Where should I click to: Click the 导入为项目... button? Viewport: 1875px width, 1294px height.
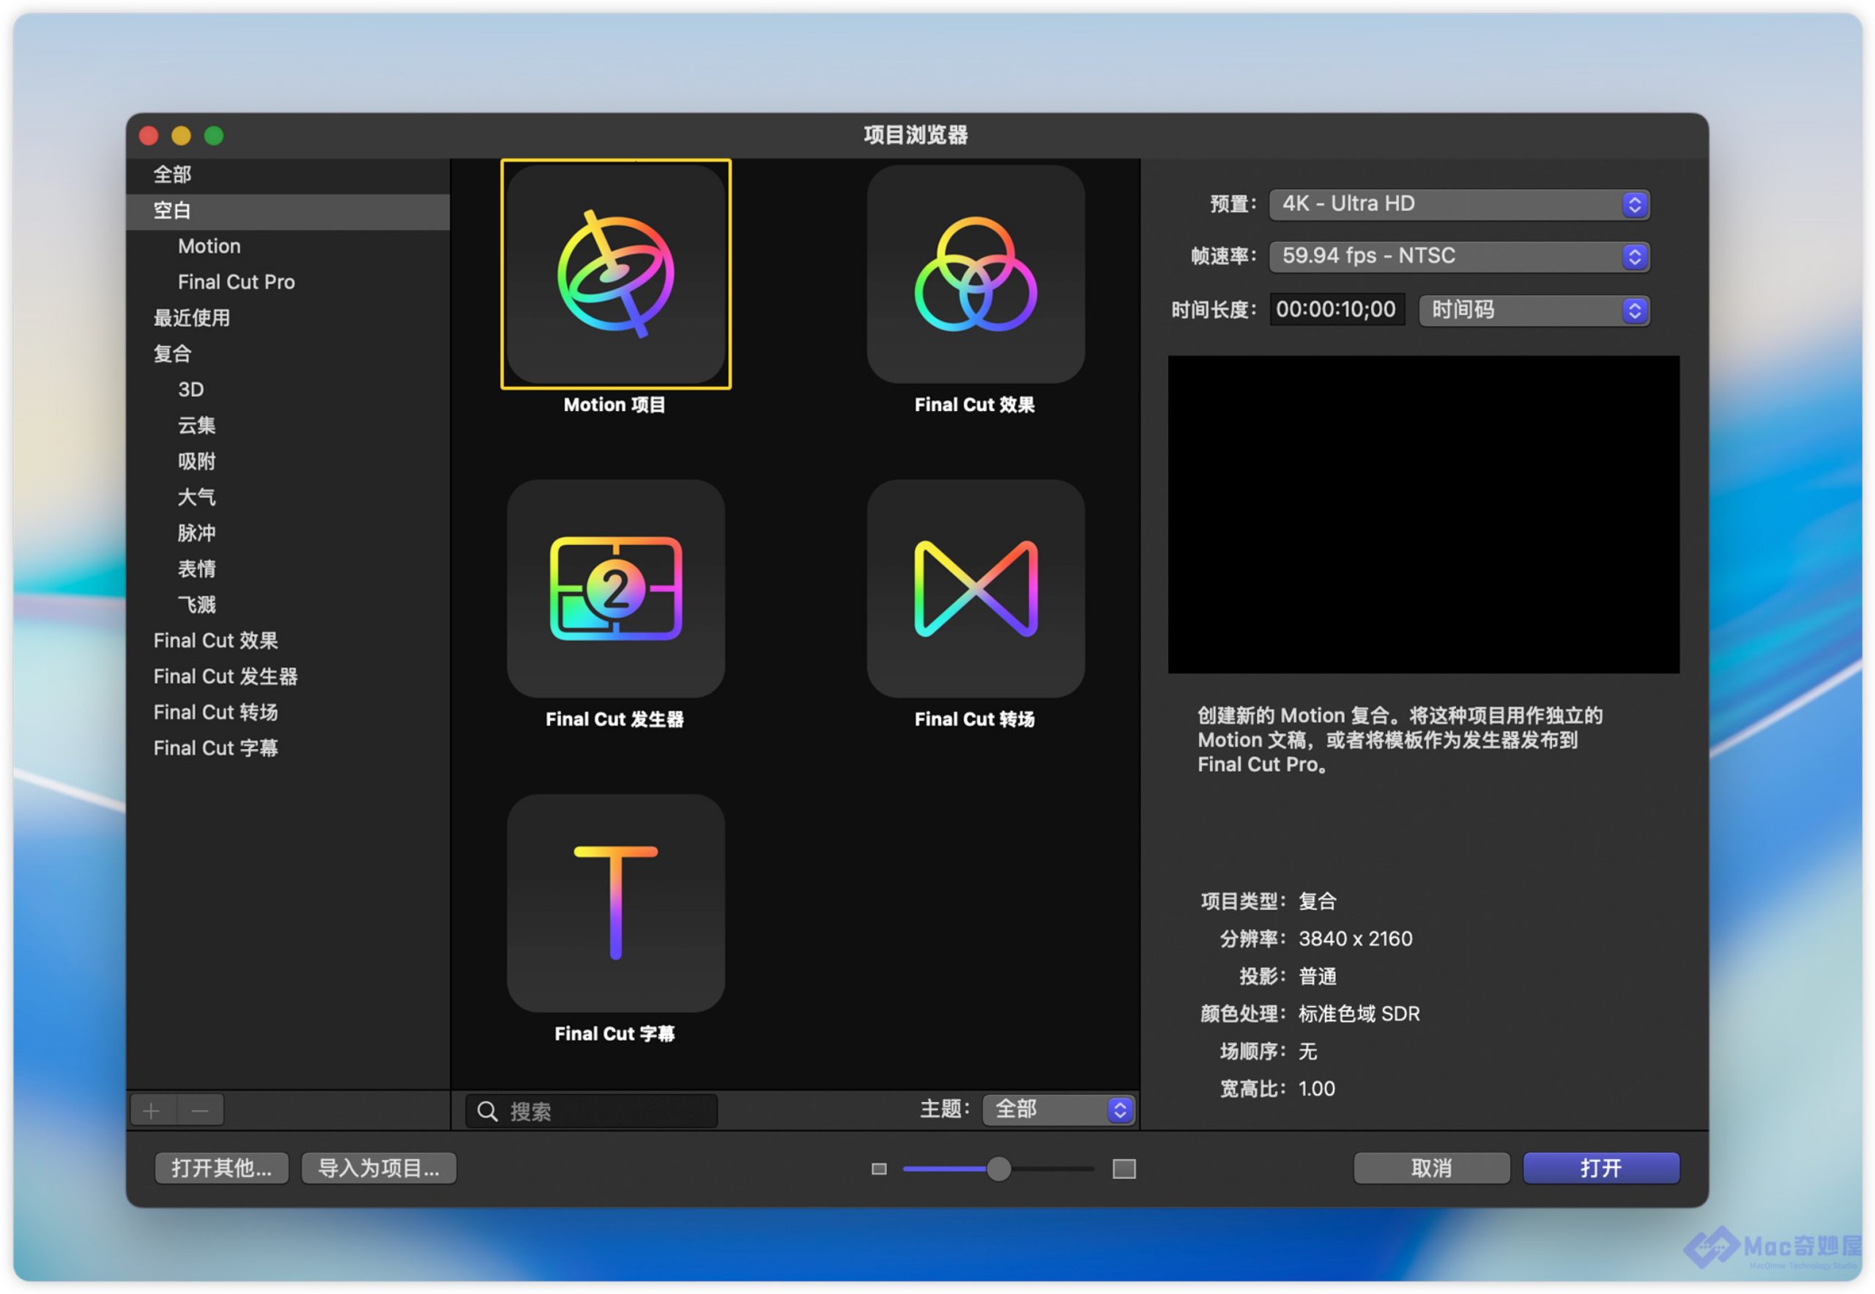point(379,1169)
